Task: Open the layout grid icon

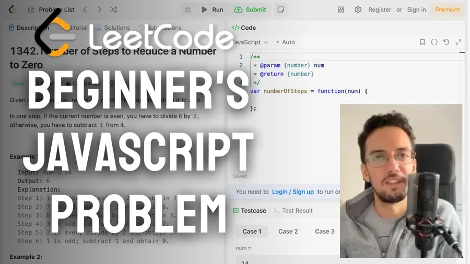Action: [341, 9]
